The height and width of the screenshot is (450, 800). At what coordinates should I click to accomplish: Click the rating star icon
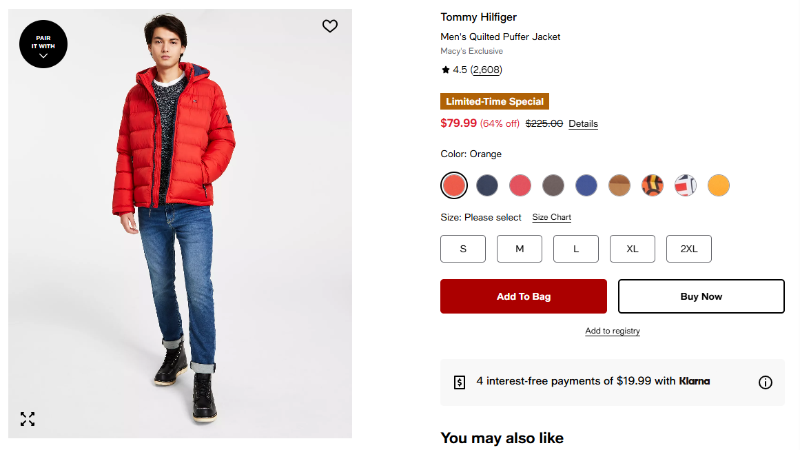(x=445, y=70)
